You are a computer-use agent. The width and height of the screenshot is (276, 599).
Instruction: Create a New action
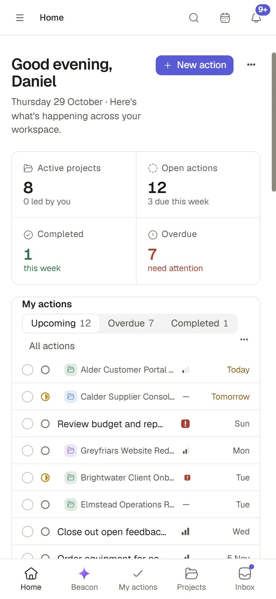tap(195, 65)
